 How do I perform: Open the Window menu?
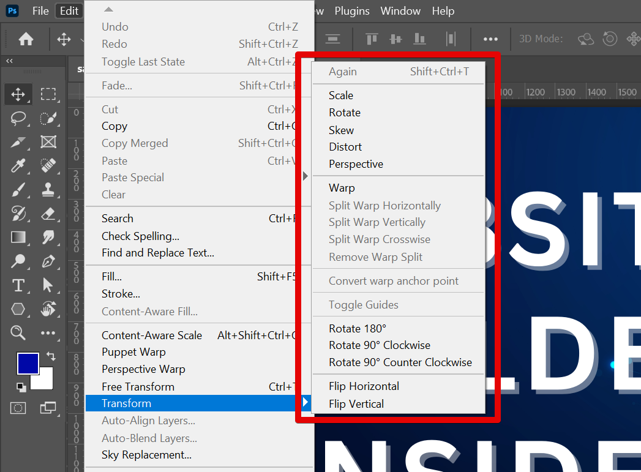click(400, 10)
